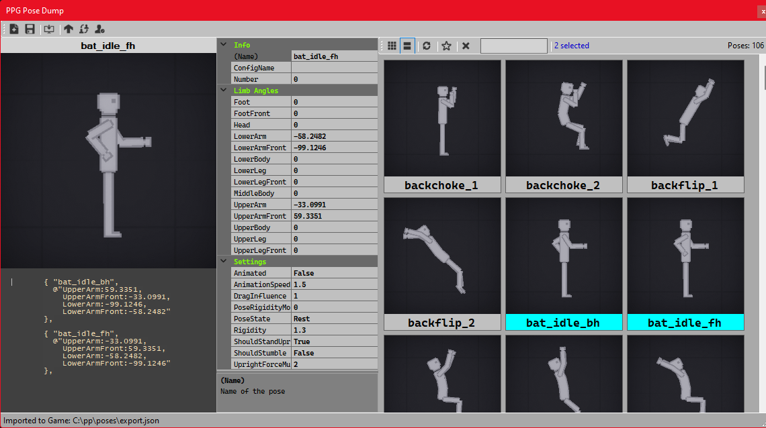Collapse the Settings section
The width and height of the screenshot is (766, 428).
[x=224, y=261]
